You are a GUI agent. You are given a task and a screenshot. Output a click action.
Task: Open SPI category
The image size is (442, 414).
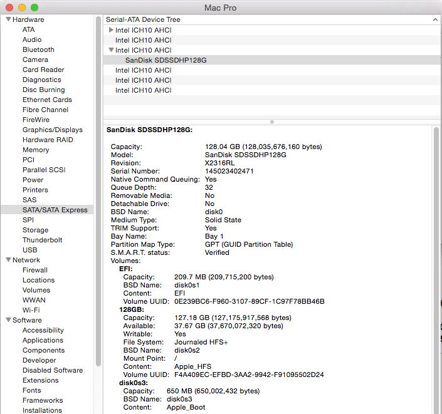[28, 220]
